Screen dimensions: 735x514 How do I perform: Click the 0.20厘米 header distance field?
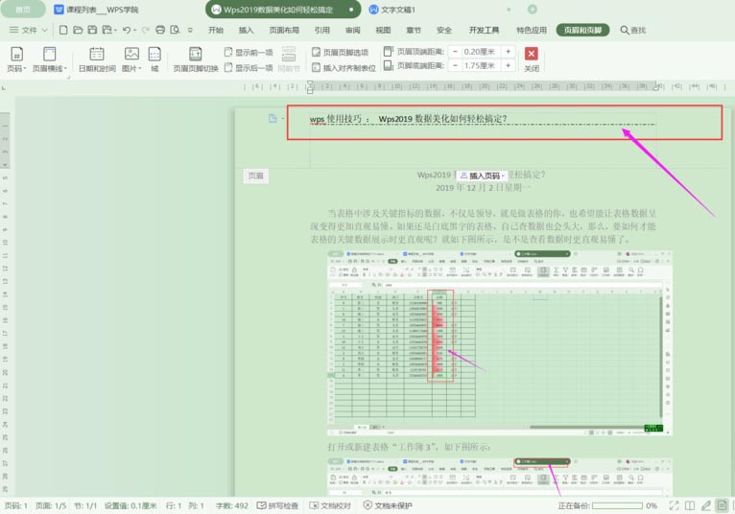point(482,52)
